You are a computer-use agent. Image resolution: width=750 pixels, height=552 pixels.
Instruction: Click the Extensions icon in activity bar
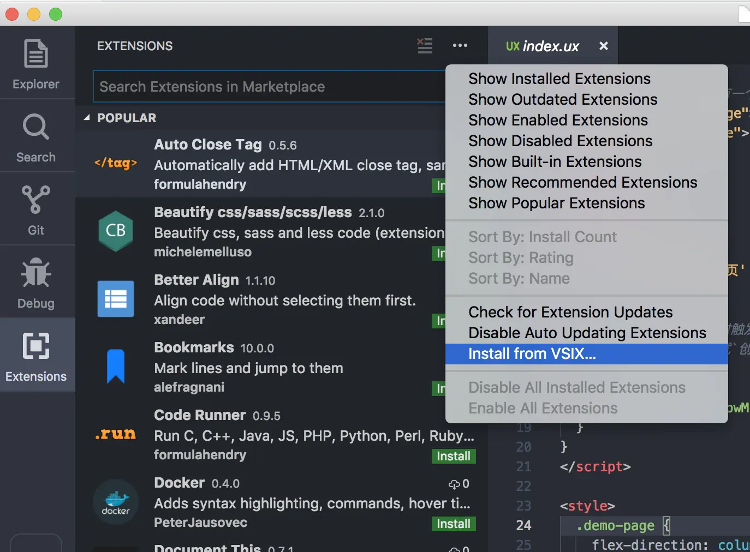(36, 356)
